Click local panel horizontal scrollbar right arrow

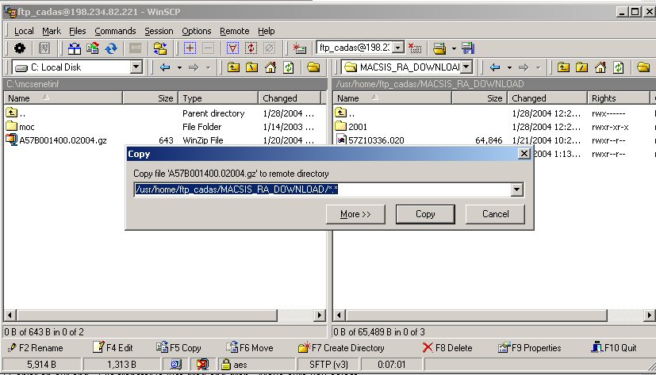[320, 316]
